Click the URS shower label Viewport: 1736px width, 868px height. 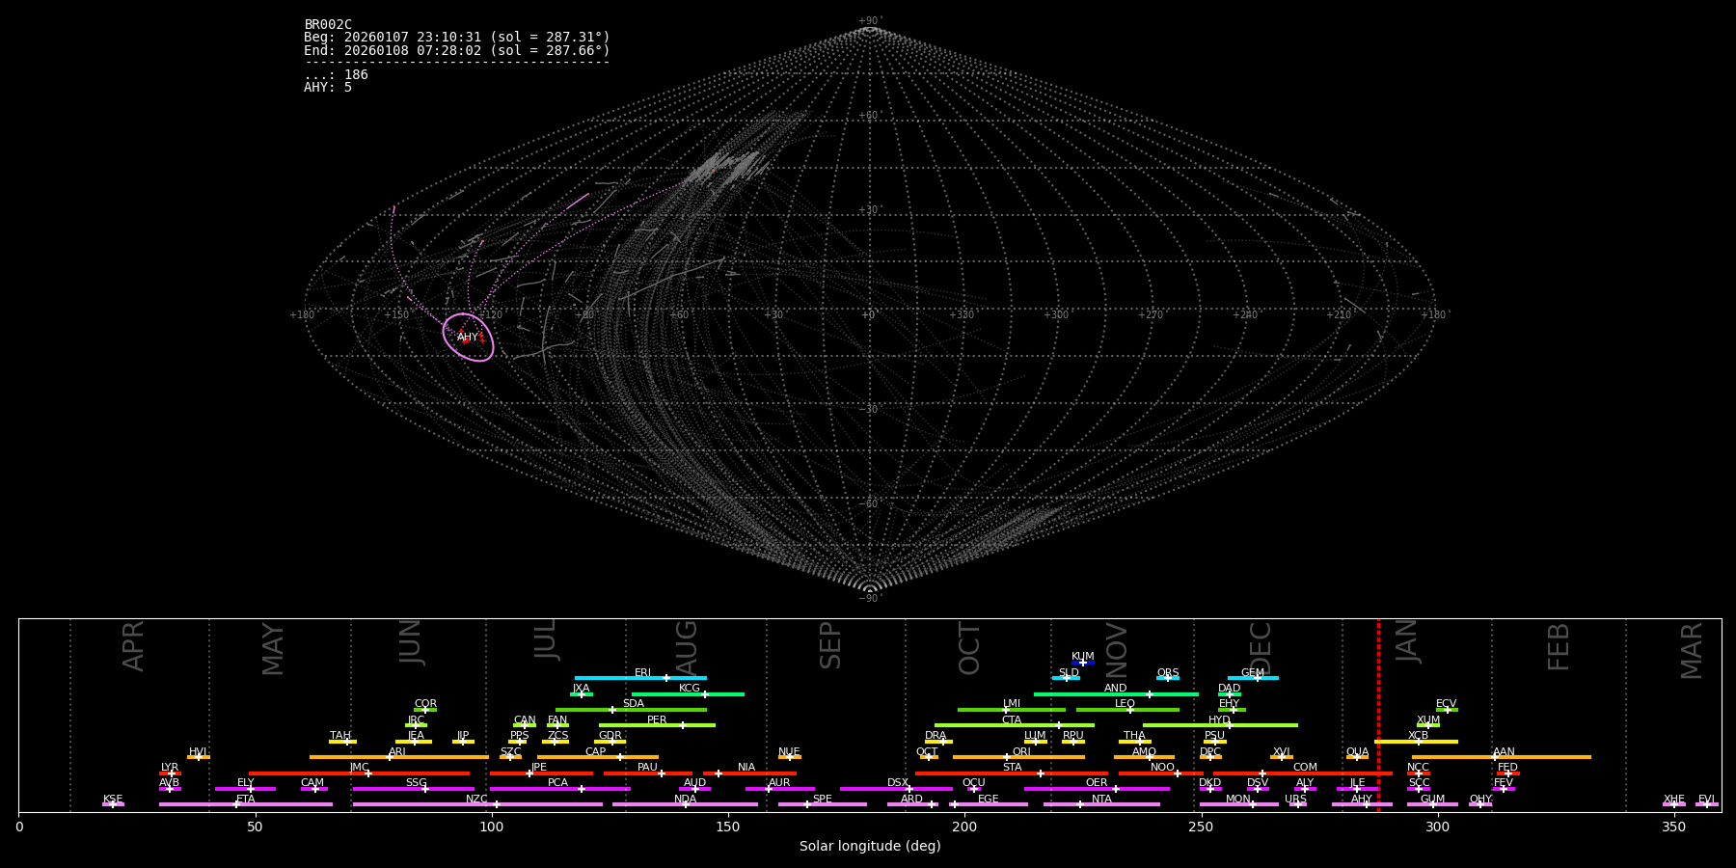1295,799
